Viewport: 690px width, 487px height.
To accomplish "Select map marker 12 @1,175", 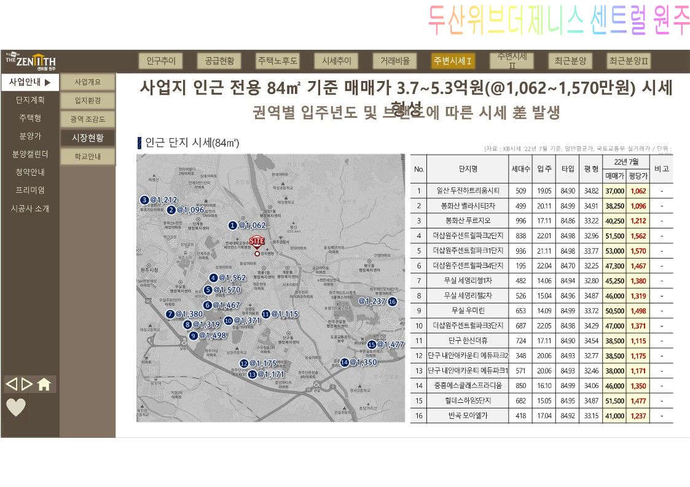I will tap(258, 364).
